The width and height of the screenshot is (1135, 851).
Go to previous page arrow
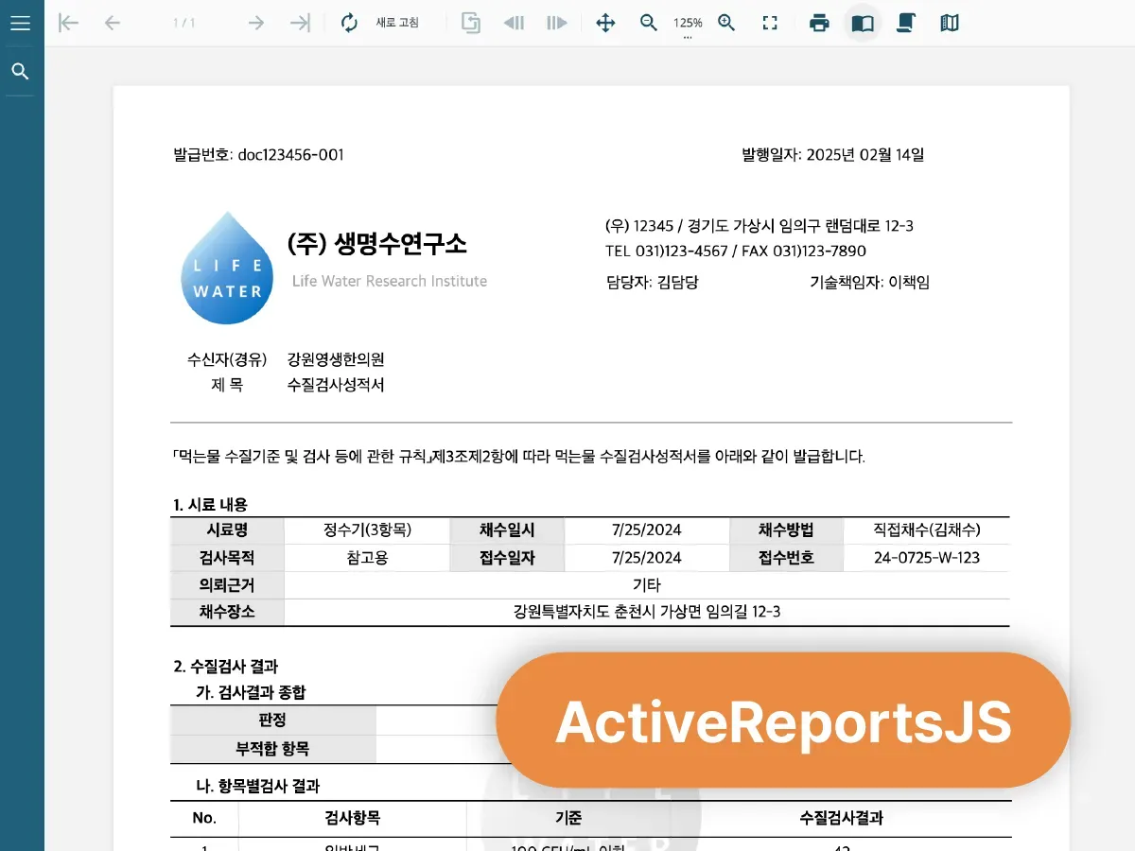pos(113,23)
